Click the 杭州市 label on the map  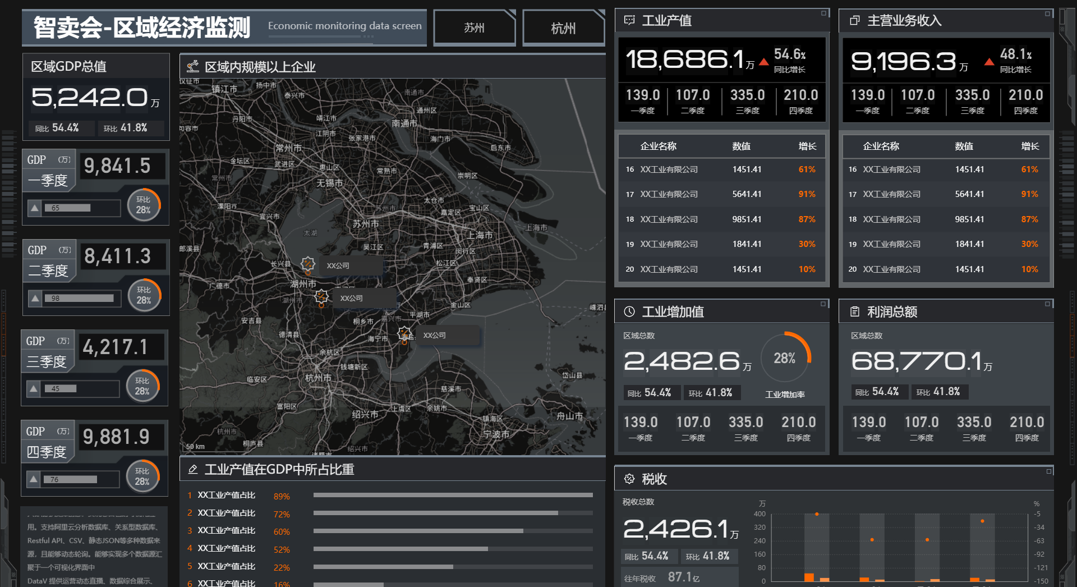coord(318,378)
